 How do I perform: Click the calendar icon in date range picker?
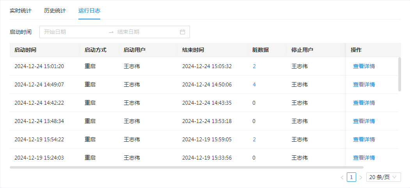(182, 32)
